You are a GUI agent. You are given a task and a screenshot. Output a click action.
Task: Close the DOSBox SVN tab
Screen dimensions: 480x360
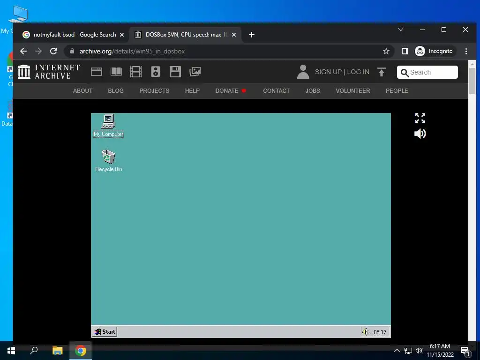coord(234,35)
